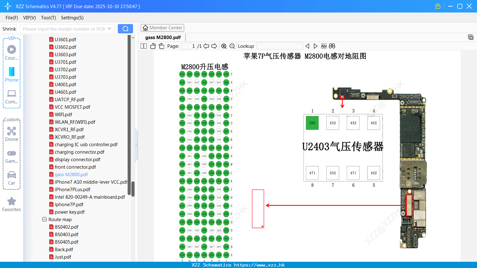477x268 pixels.
Task: Open front connector.pdf file
Action: click(x=75, y=167)
